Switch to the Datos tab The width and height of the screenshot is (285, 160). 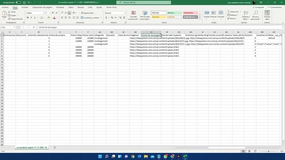tap(71, 8)
